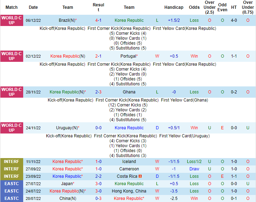This screenshot has height=202, width=256.
Task: Click the Odds column header
Action: (194, 7)
